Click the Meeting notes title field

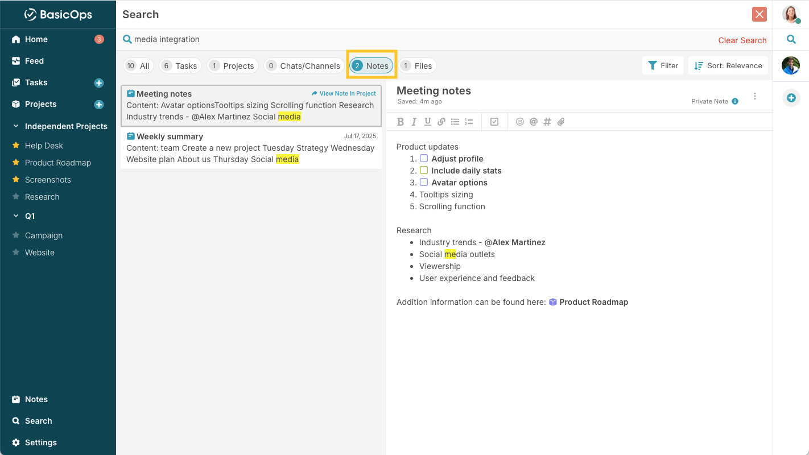[x=434, y=90]
